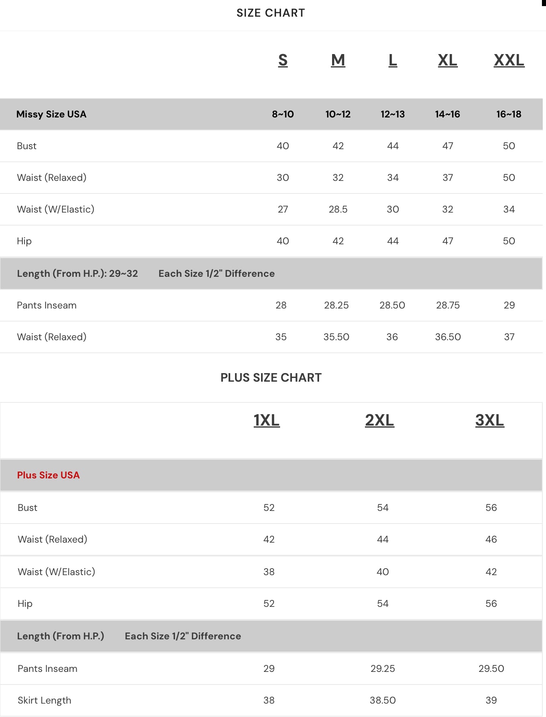Click the S size column header

click(x=283, y=60)
